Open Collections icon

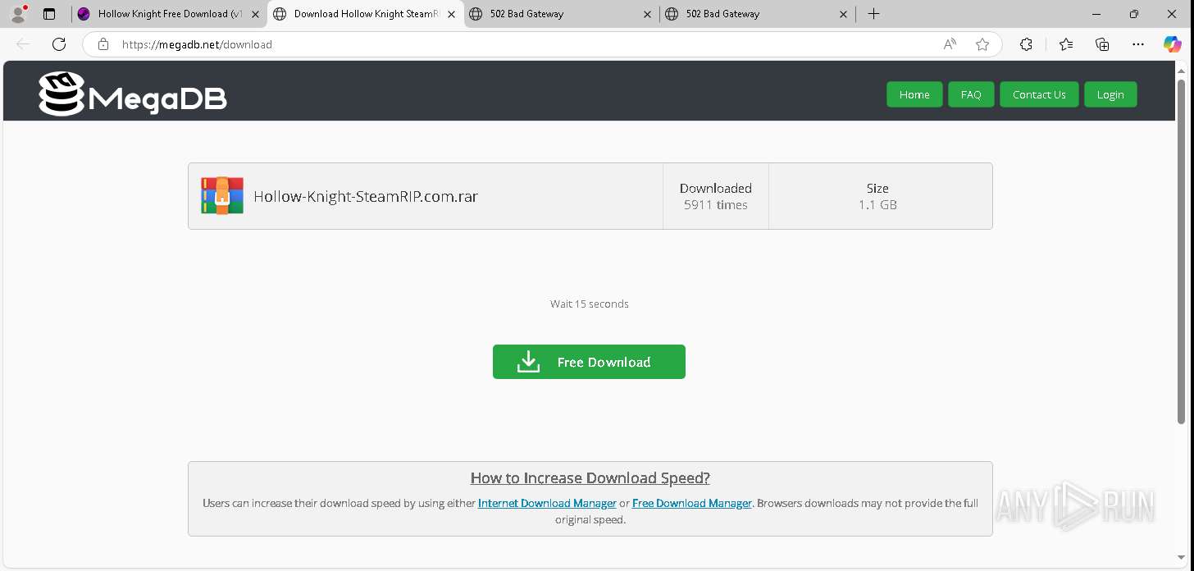[1102, 44]
